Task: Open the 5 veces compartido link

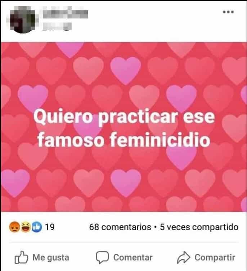Action: 199,227
